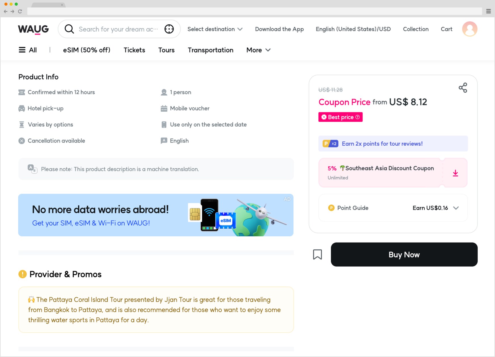495x357 pixels.
Task: Click the Point Guide P coin icon
Action: [x=331, y=208]
